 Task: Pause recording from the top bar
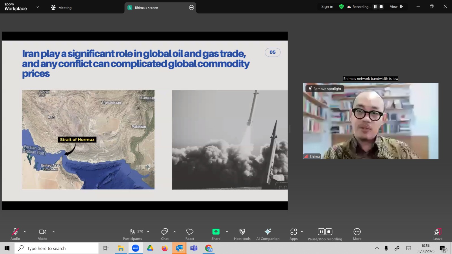click(375, 6)
